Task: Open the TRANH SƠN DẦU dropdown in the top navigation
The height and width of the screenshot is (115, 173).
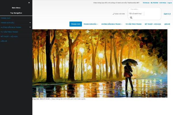Action: click(x=91, y=24)
